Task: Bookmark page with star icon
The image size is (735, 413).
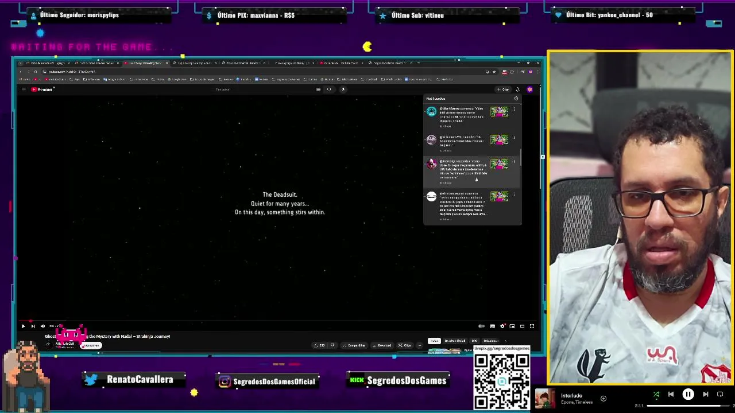Action: (x=494, y=72)
